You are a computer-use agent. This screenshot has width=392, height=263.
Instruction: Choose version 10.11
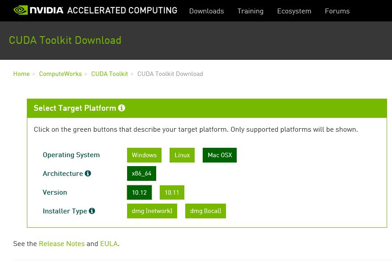tap(172, 192)
